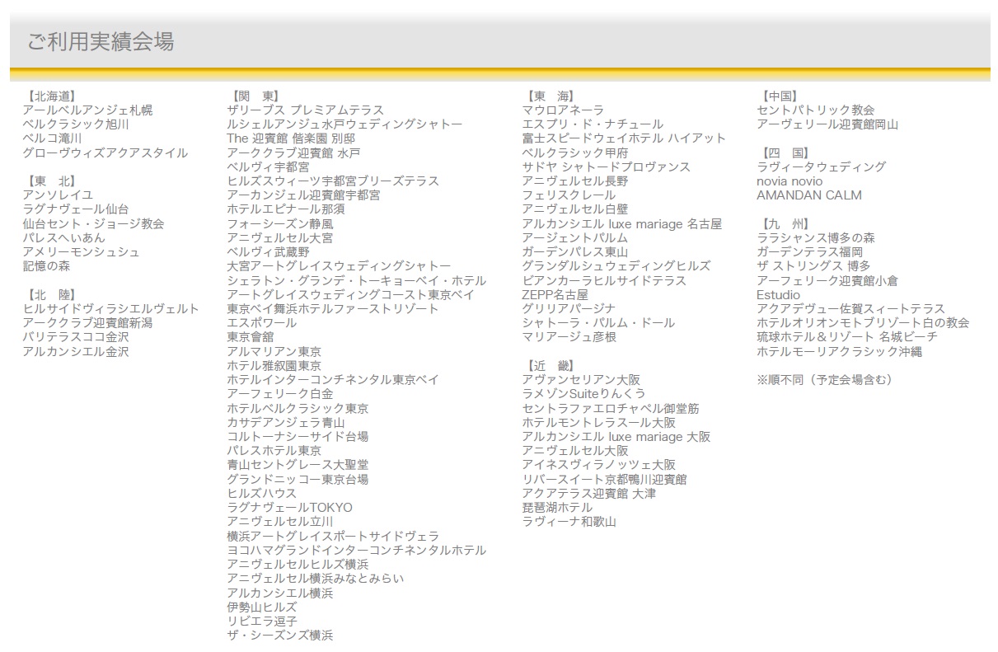Select セントラファエロチャペル御堂筋
This screenshot has height=652, width=998.
(x=611, y=408)
